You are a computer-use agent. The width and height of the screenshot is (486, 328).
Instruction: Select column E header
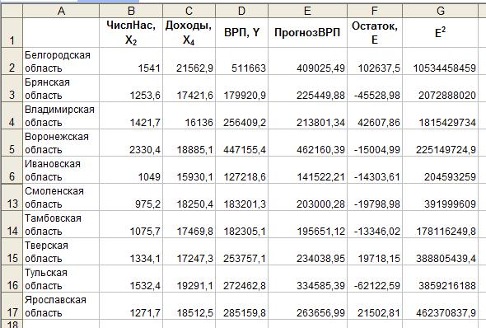(307, 11)
